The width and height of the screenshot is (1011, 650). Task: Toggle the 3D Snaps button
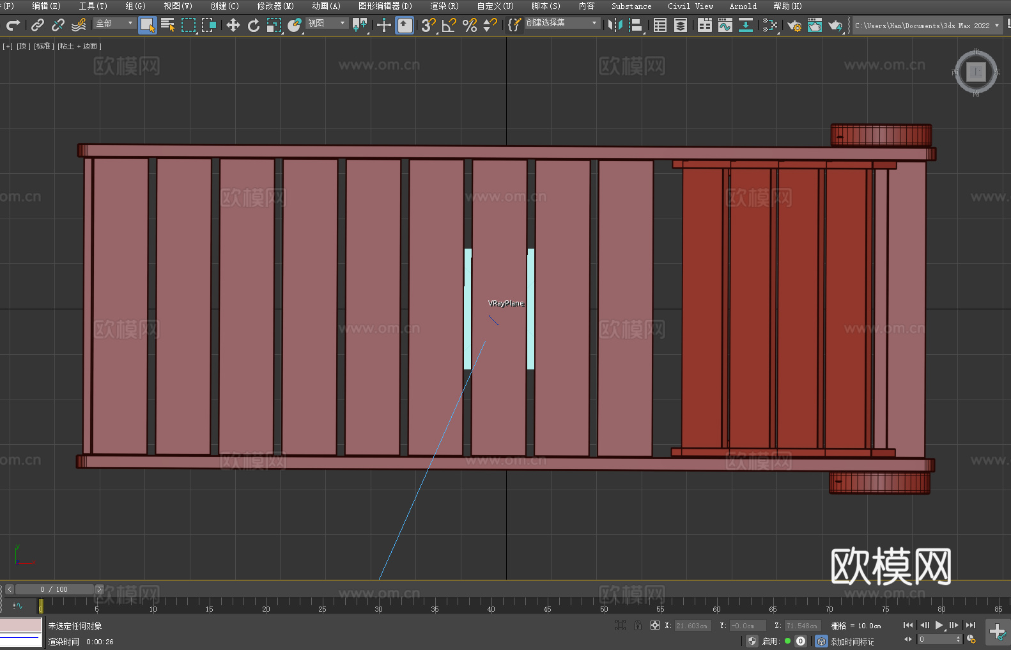click(428, 25)
